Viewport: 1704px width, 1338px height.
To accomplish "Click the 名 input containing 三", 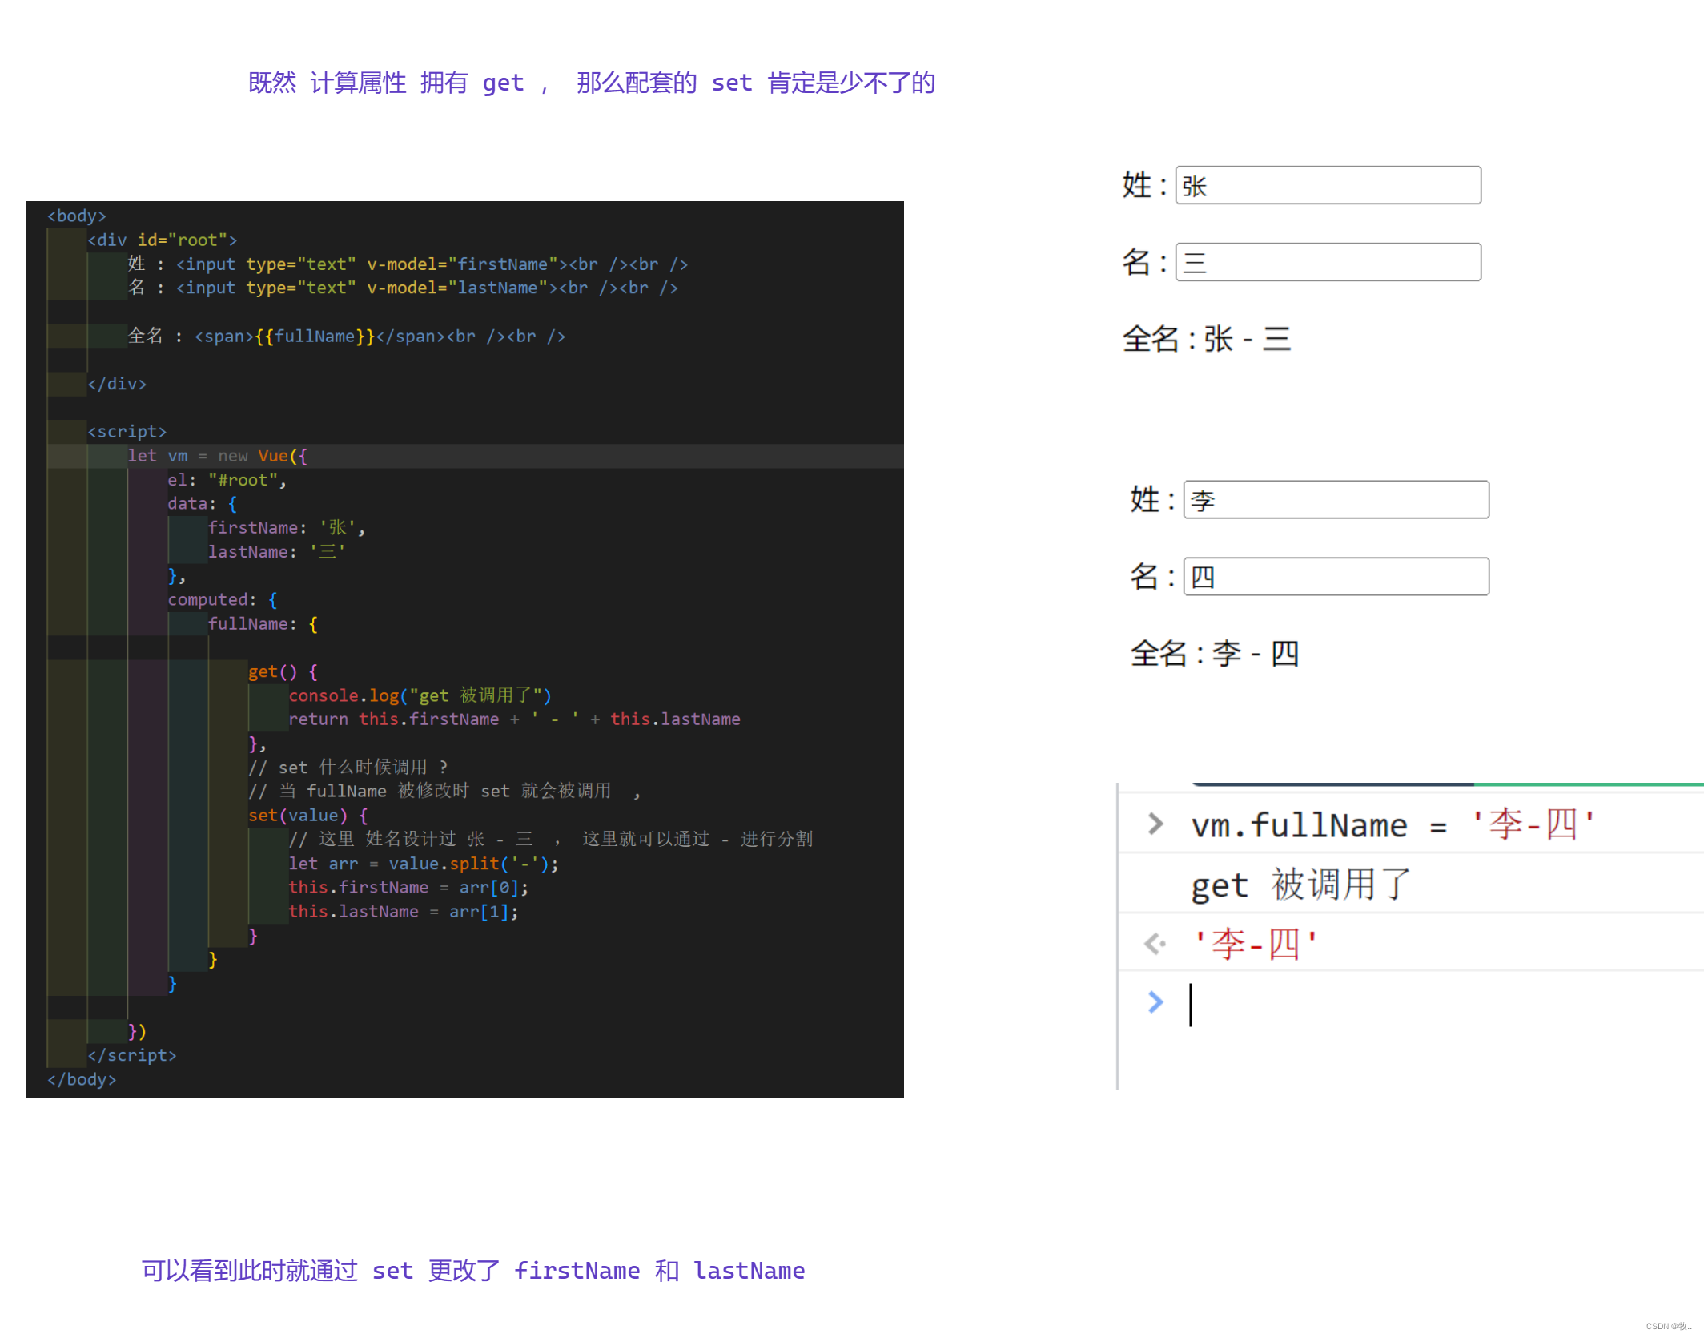I will pyautogui.click(x=1328, y=262).
